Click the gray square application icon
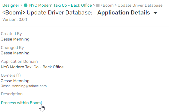The image size is (169, 112). point(98,5)
